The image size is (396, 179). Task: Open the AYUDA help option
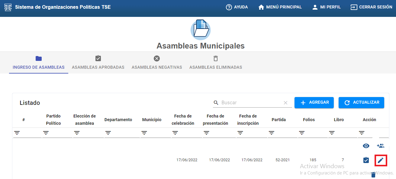coord(237,7)
